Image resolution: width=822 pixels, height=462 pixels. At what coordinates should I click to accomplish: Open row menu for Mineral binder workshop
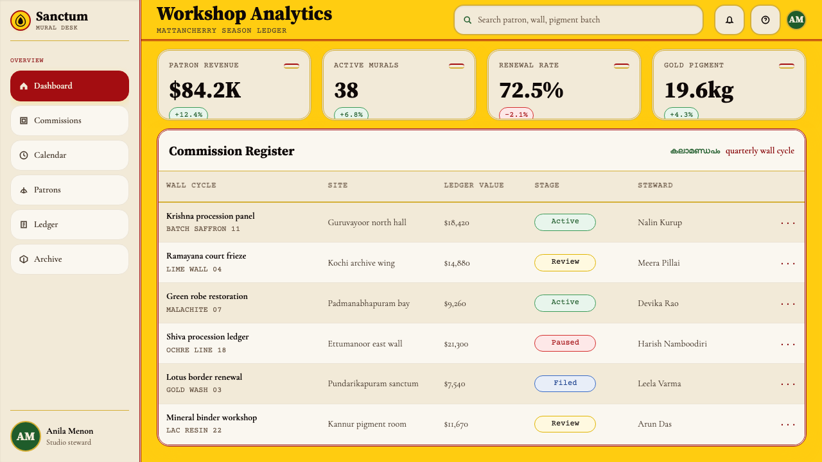click(x=788, y=424)
